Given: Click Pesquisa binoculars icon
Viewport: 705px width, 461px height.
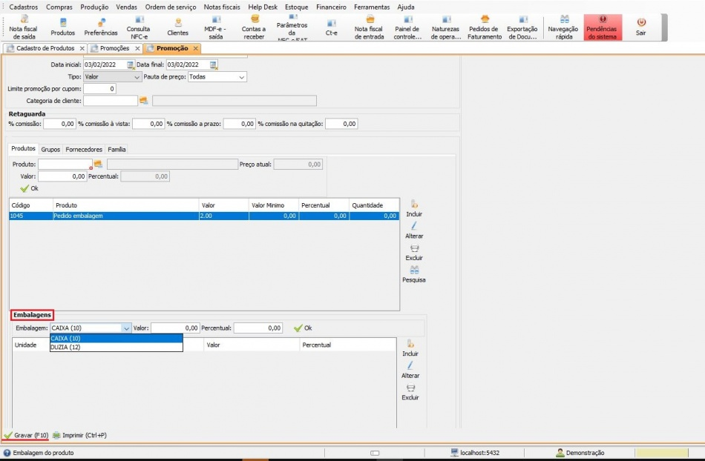Looking at the screenshot, I should (414, 274).
